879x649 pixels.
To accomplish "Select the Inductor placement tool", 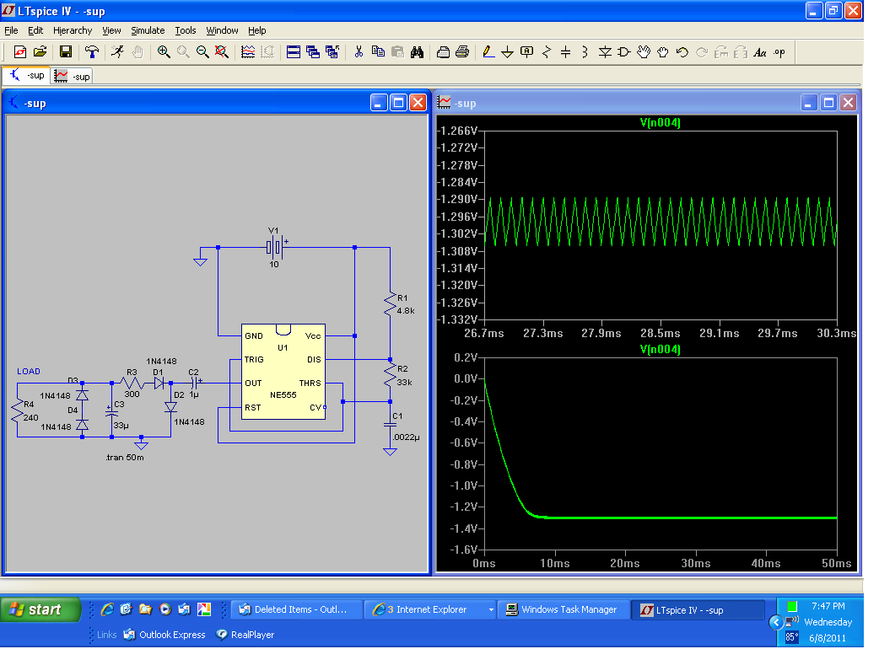I will pos(585,52).
